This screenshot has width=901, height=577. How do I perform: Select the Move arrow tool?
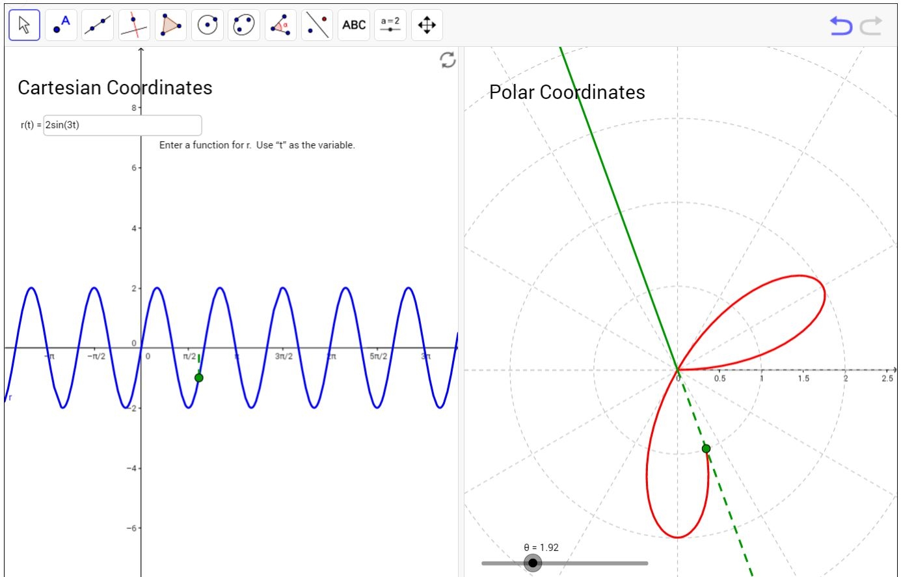[x=23, y=25]
